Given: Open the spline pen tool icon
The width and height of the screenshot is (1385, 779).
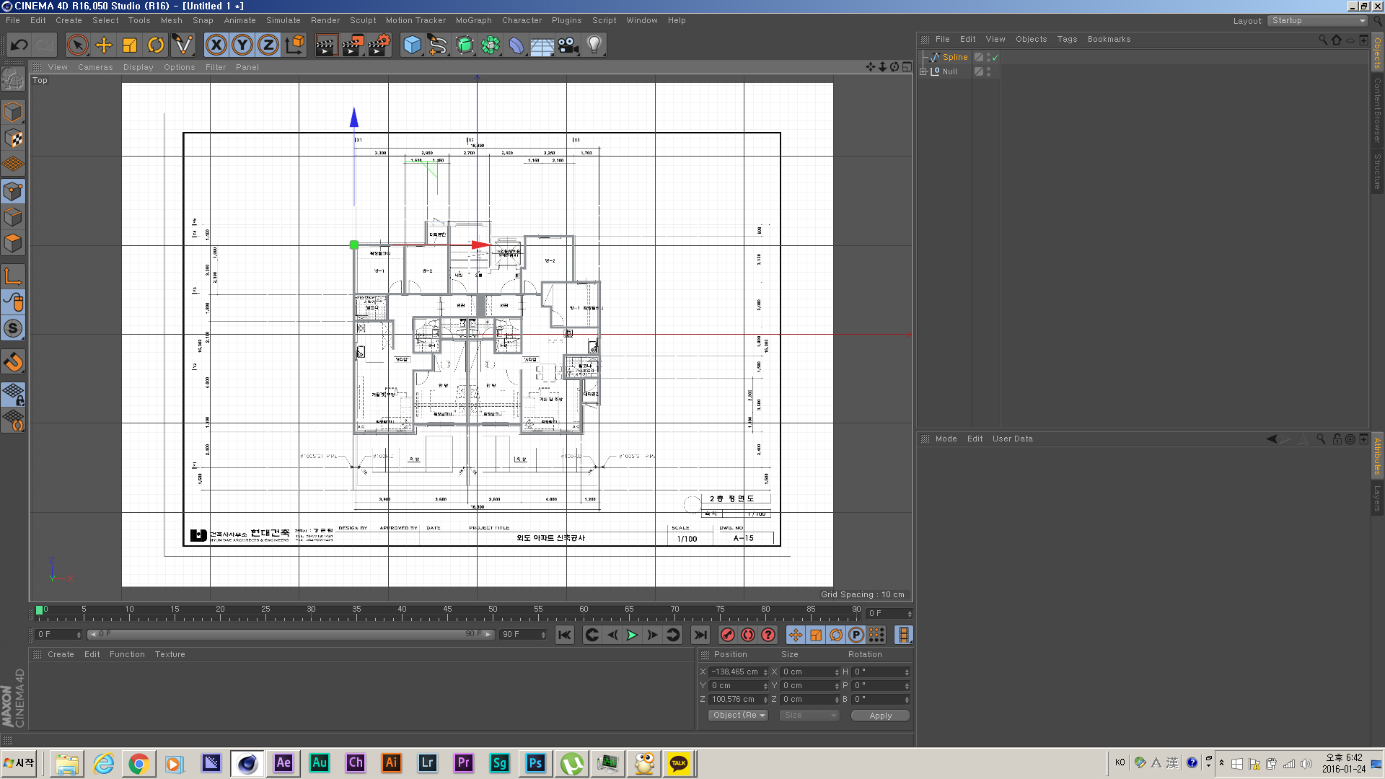Looking at the screenshot, I should click(x=438, y=45).
